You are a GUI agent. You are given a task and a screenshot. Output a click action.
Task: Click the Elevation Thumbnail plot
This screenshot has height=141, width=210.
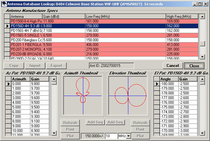click(128, 96)
